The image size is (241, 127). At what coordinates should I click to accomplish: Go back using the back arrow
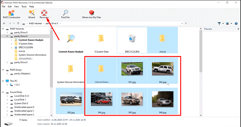click(x=4, y=23)
